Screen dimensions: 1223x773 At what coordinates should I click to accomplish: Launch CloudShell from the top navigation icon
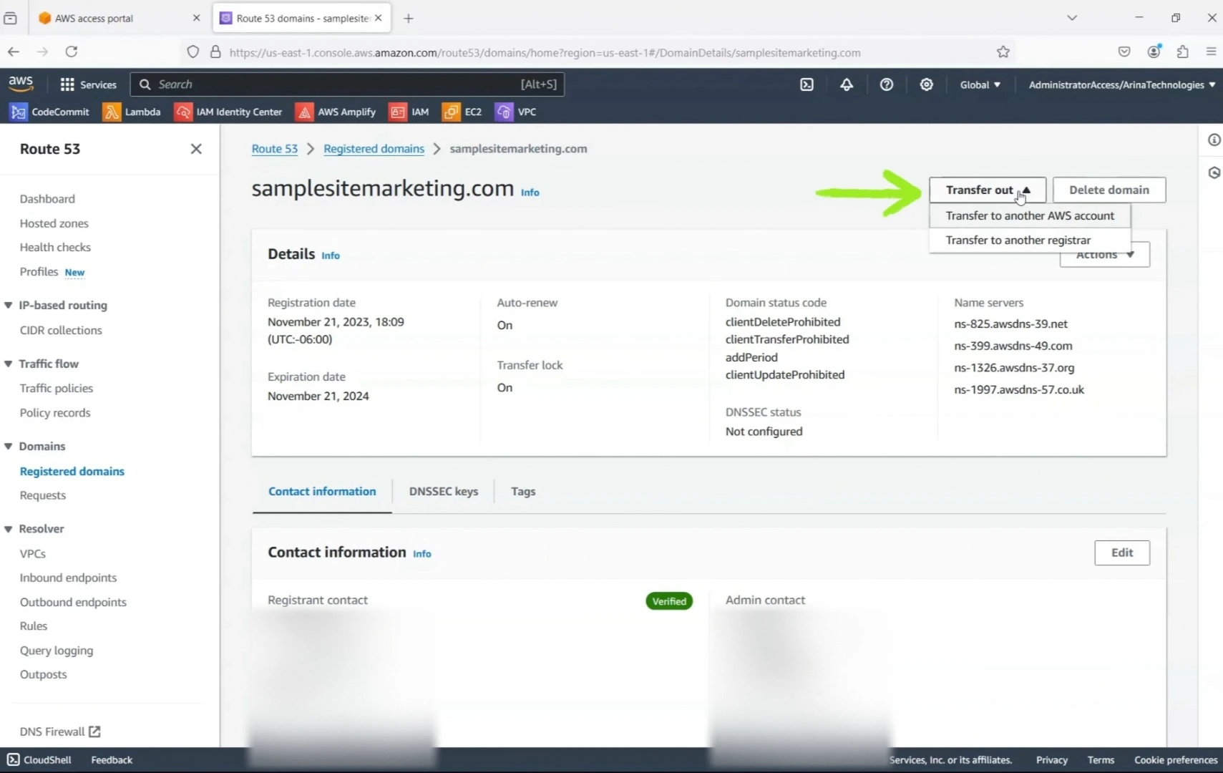point(807,84)
